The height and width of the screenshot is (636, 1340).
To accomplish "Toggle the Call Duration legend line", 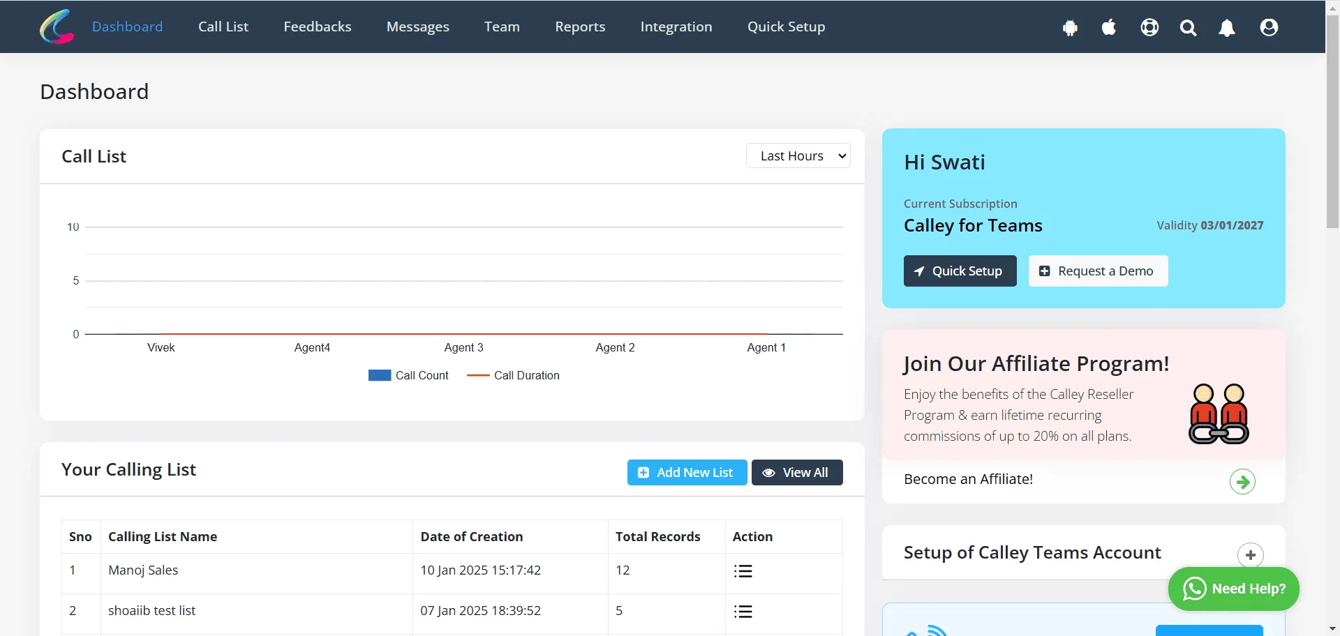I will (478, 375).
